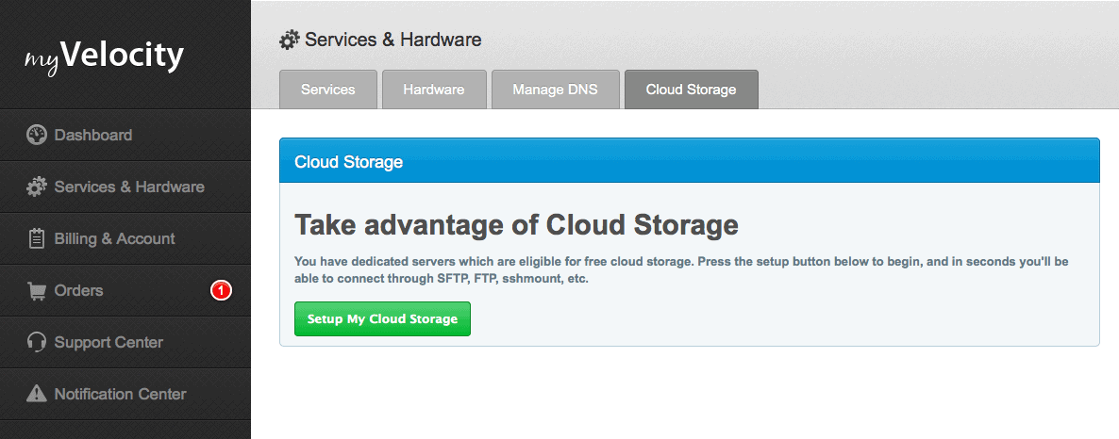Image resolution: width=1119 pixels, height=439 pixels.
Task: Click the blue Cloud Storage panel header
Action: click(x=689, y=161)
